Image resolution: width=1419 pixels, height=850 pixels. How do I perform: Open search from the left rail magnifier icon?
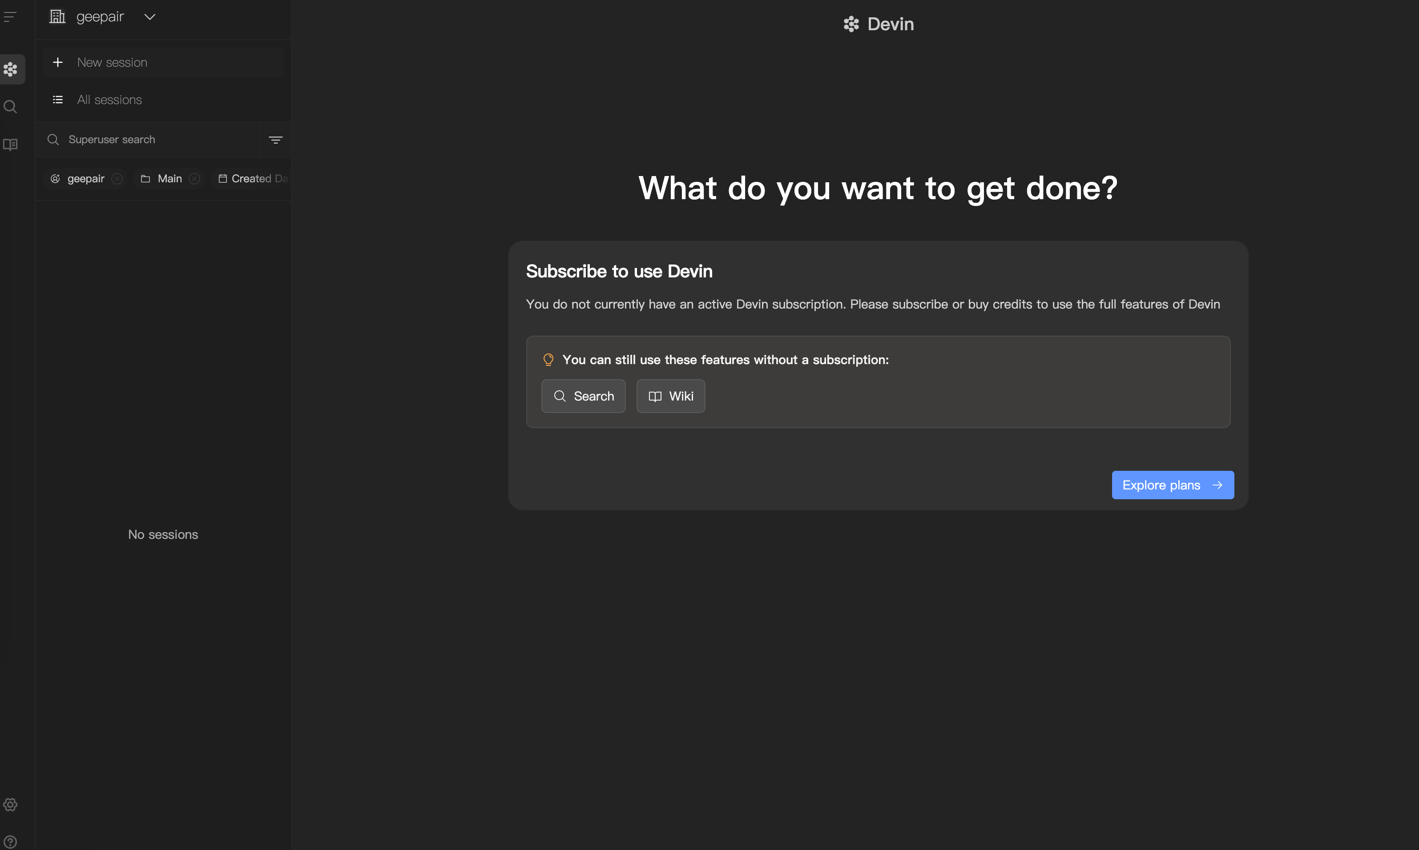(10, 107)
